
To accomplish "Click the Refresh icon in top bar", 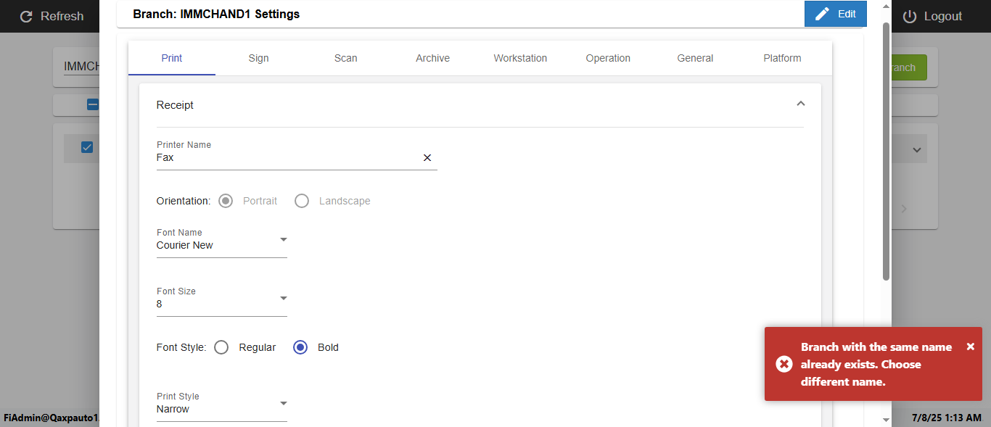I will point(27,16).
